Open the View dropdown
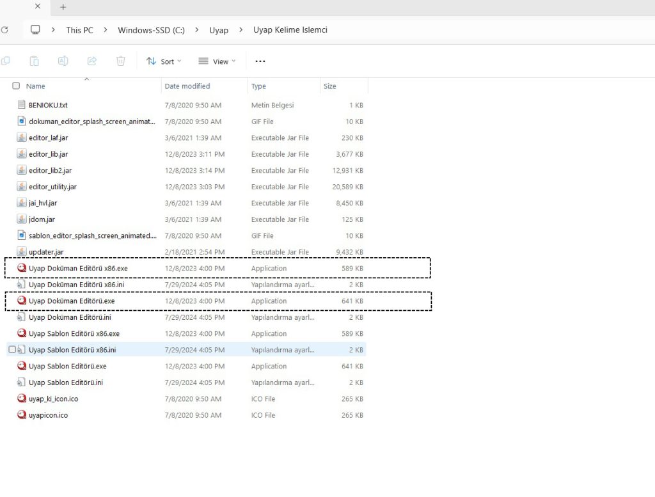Viewport: 655px width, 497px height. [x=217, y=61]
